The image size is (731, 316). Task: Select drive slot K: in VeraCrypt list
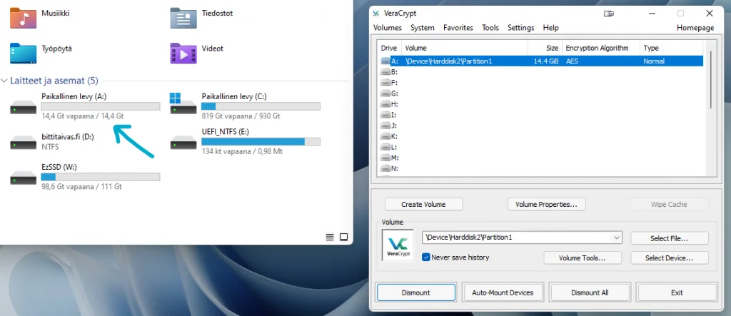389,136
